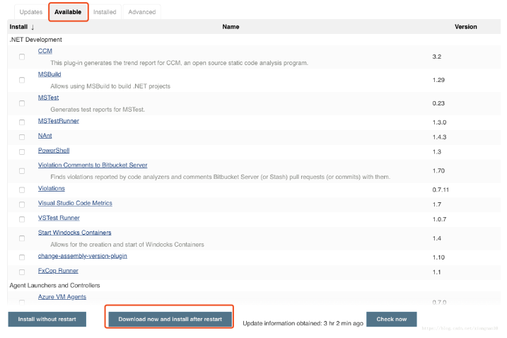Select the Available tab
This screenshot has width=507, height=338.
68,12
